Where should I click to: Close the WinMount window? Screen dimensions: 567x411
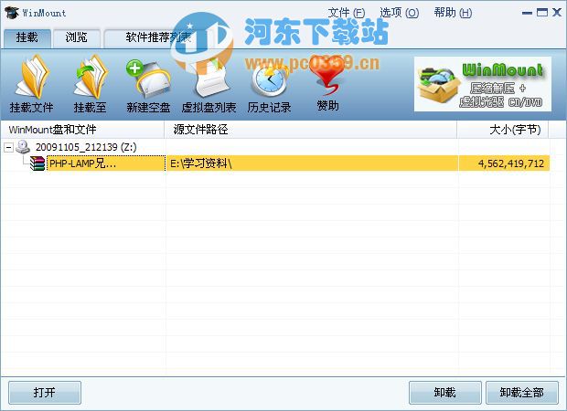(x=557, y=13)
